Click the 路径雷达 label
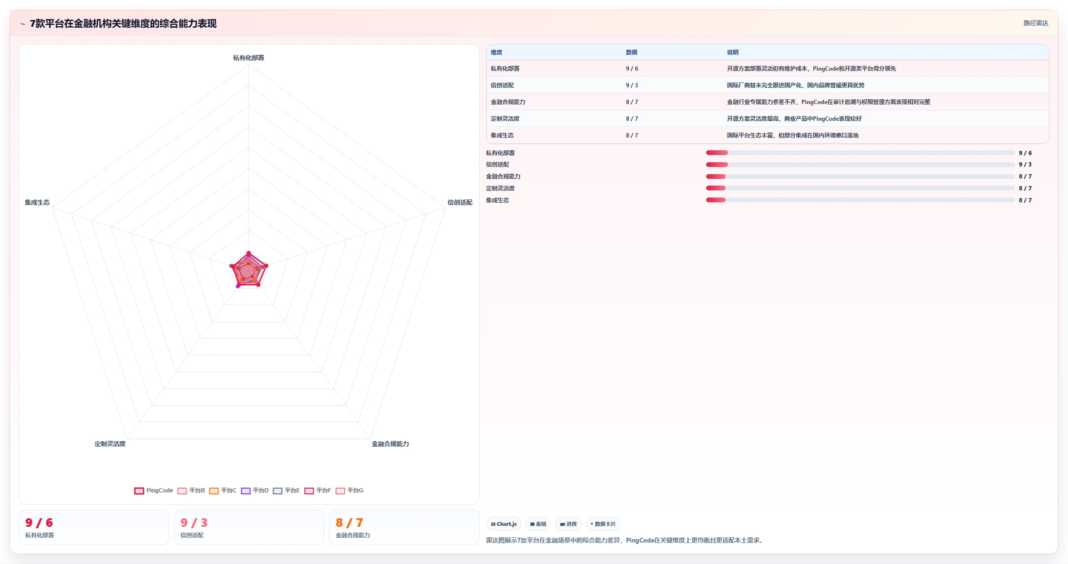Viewport: 1068px width, 564px height. click(x=1036, y=23)
